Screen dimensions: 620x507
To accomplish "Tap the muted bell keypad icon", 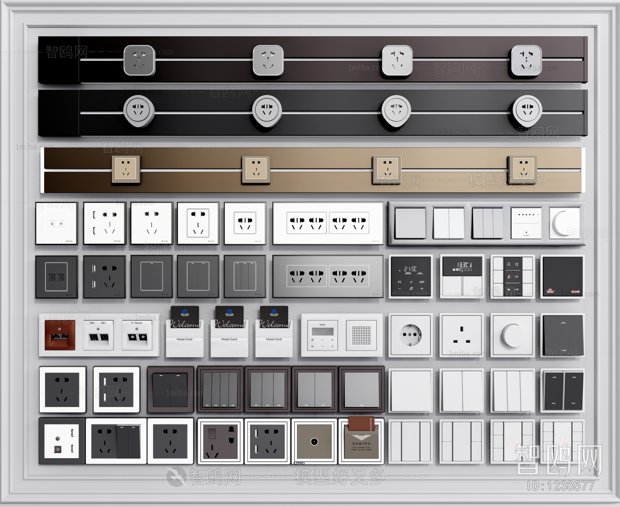I will [x=508, y=277].
